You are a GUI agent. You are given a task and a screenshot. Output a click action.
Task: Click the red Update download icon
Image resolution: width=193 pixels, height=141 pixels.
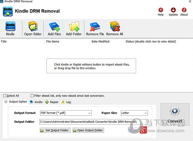tap(173, 10)
